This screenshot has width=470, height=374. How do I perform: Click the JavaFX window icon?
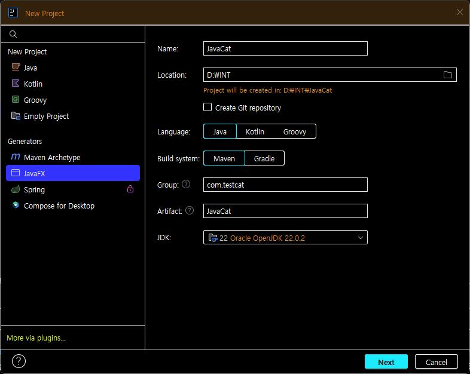[x=16, y=173]
